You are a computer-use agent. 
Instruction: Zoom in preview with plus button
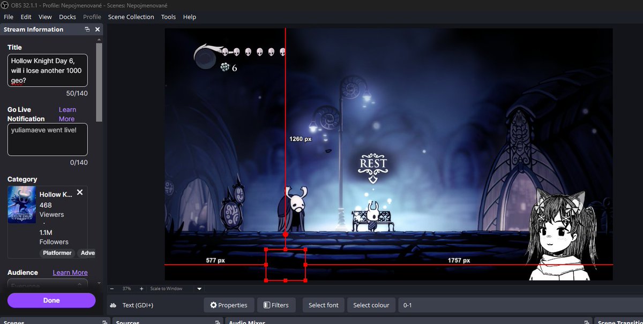pos(141,289)
